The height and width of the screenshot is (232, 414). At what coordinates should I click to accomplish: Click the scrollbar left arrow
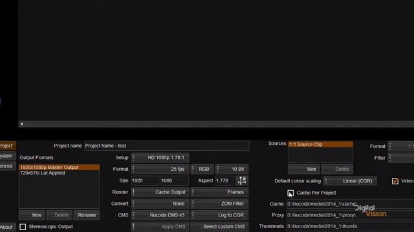21,124
